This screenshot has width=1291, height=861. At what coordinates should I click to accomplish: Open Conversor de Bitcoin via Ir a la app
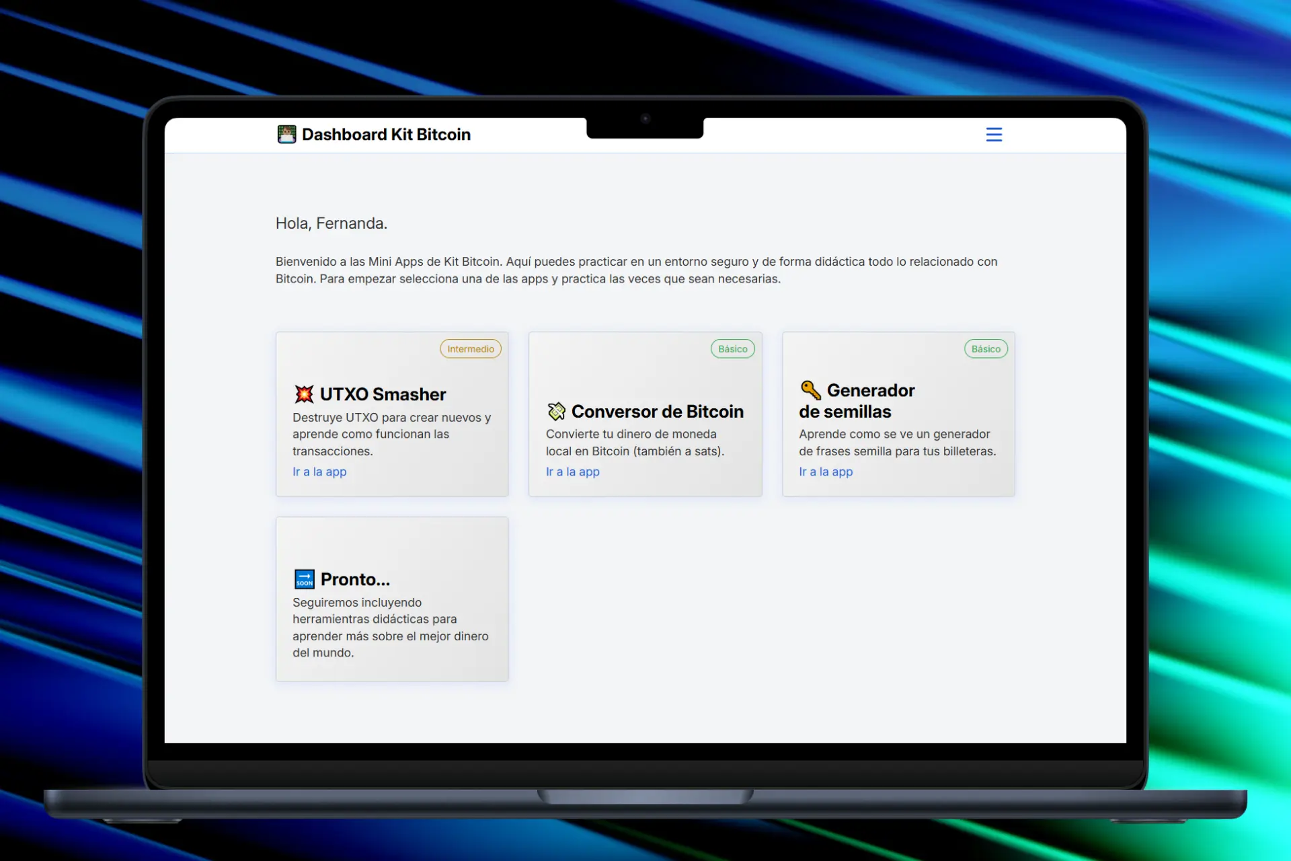point(572,472)
